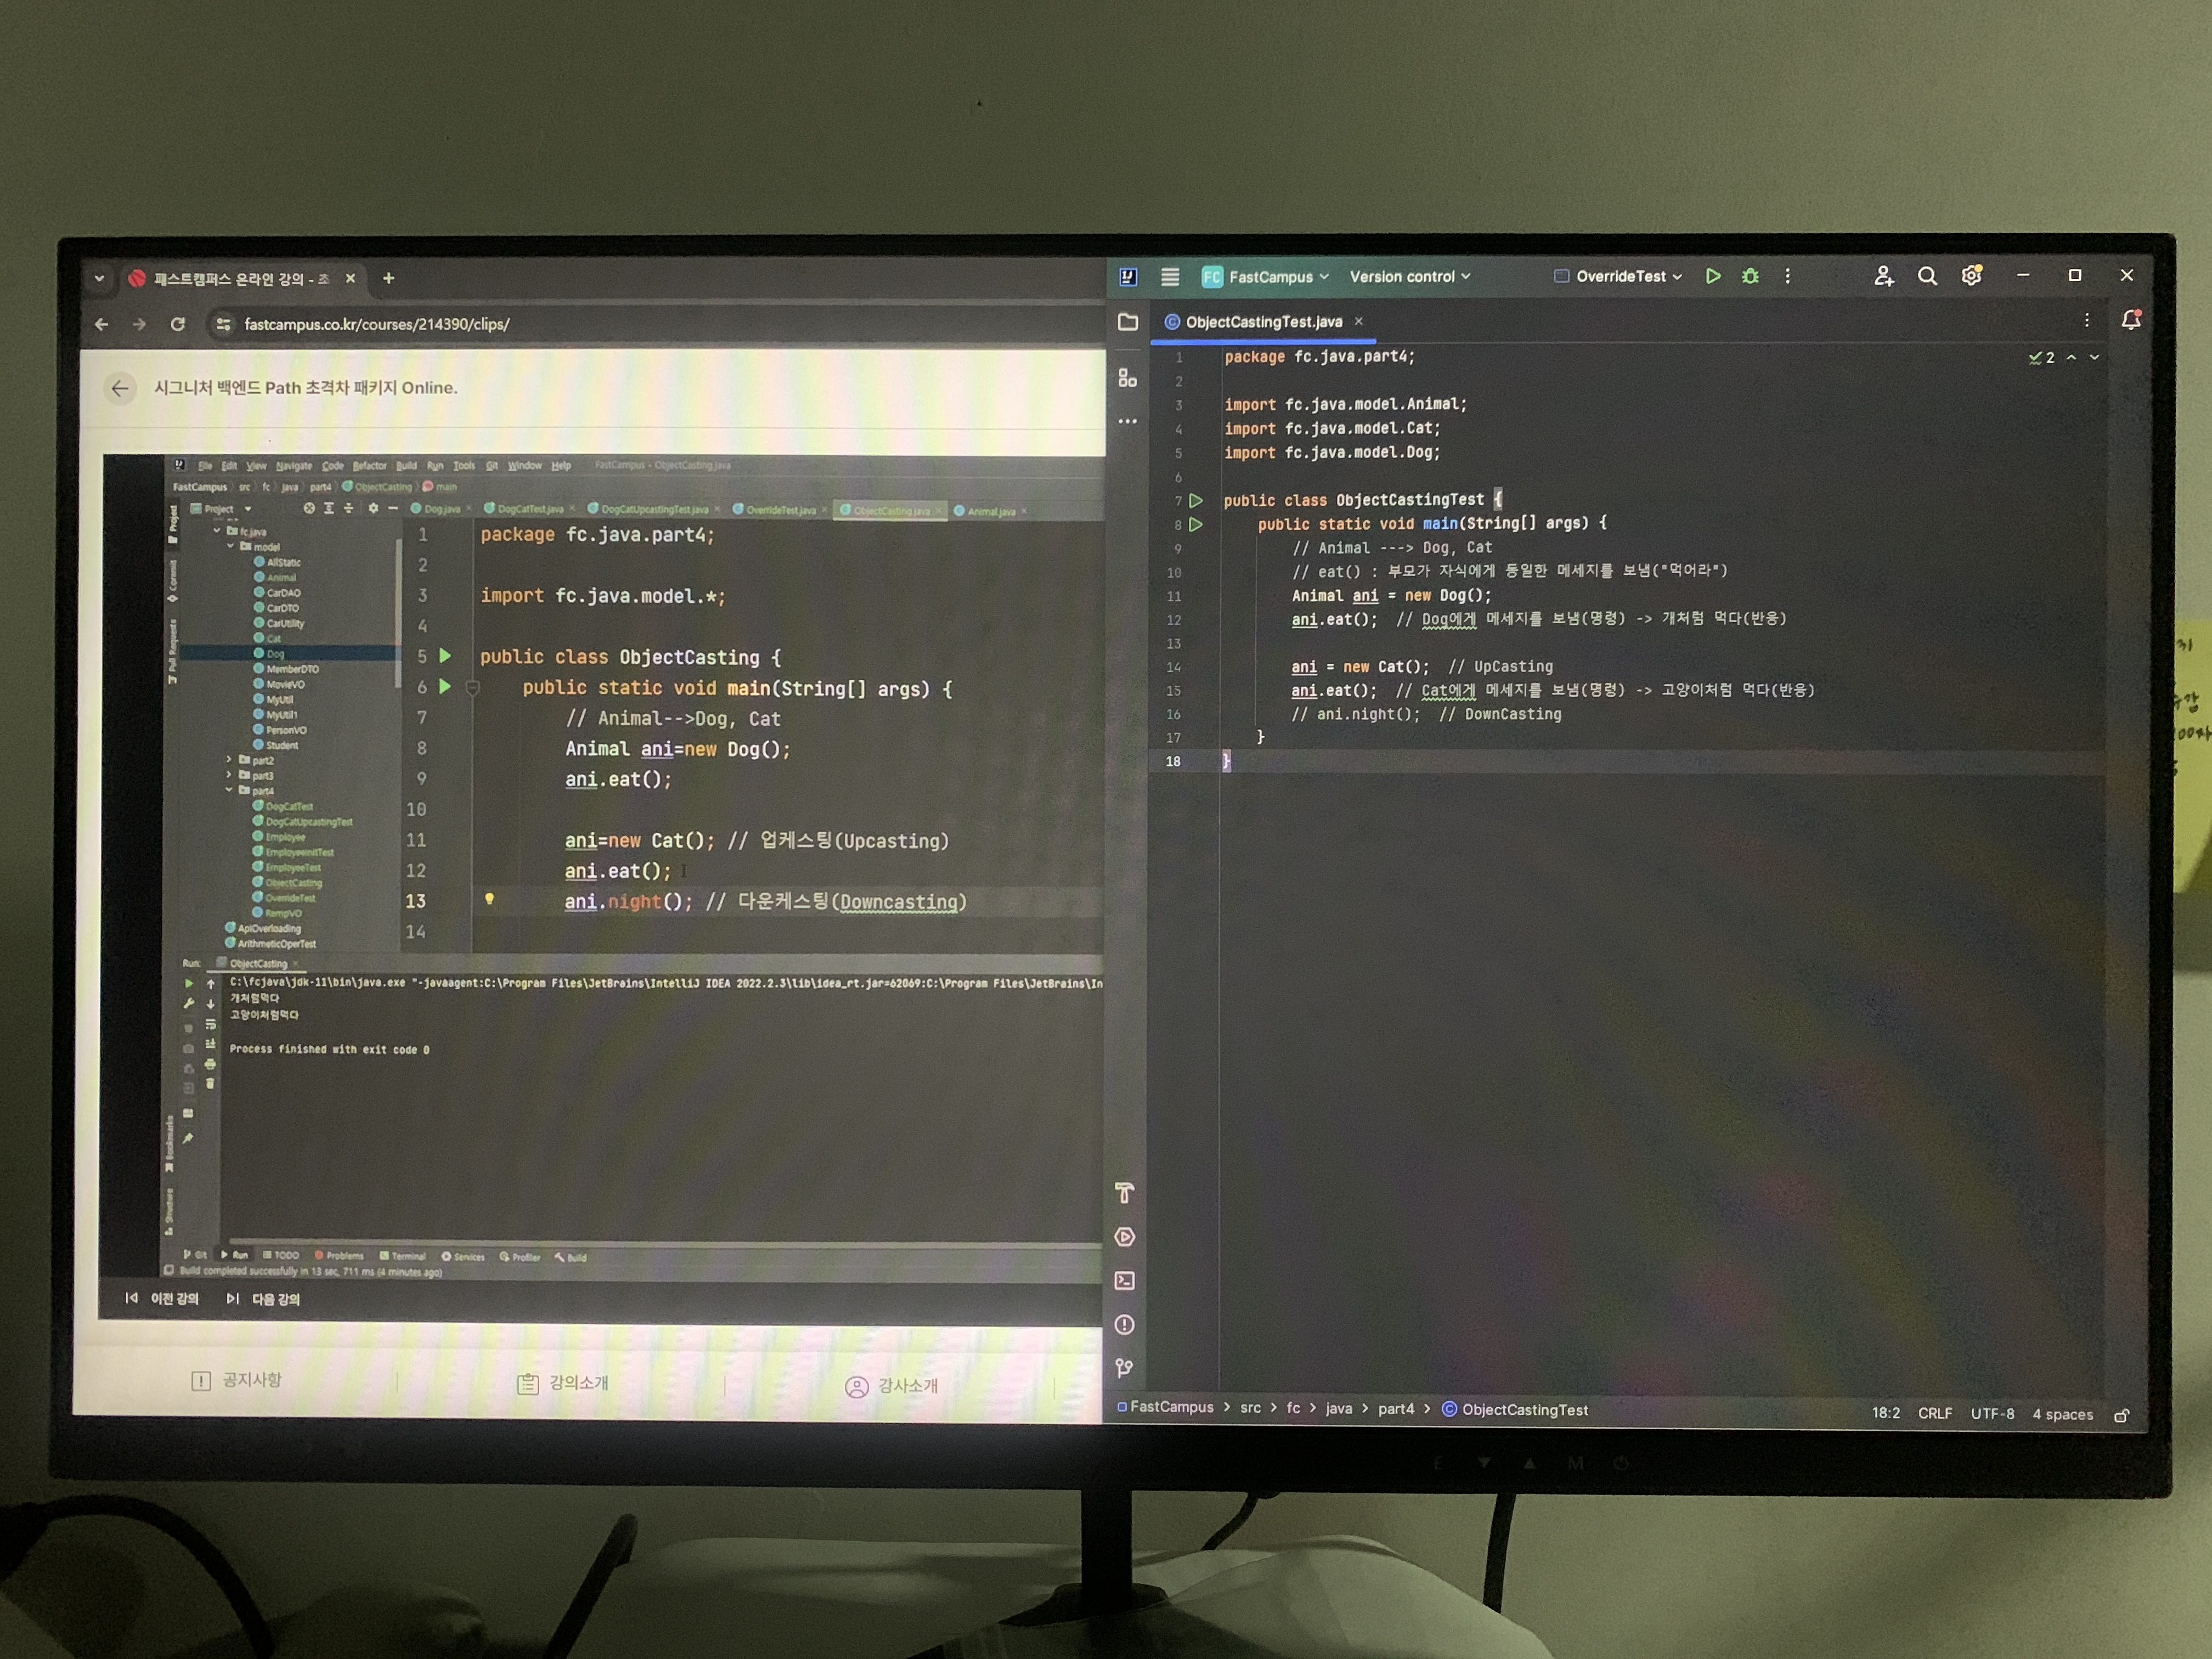Open the Project folder tool window
This screenshot has width=2212, height=1659.
pyautogui.click(x=1128, y=322)
